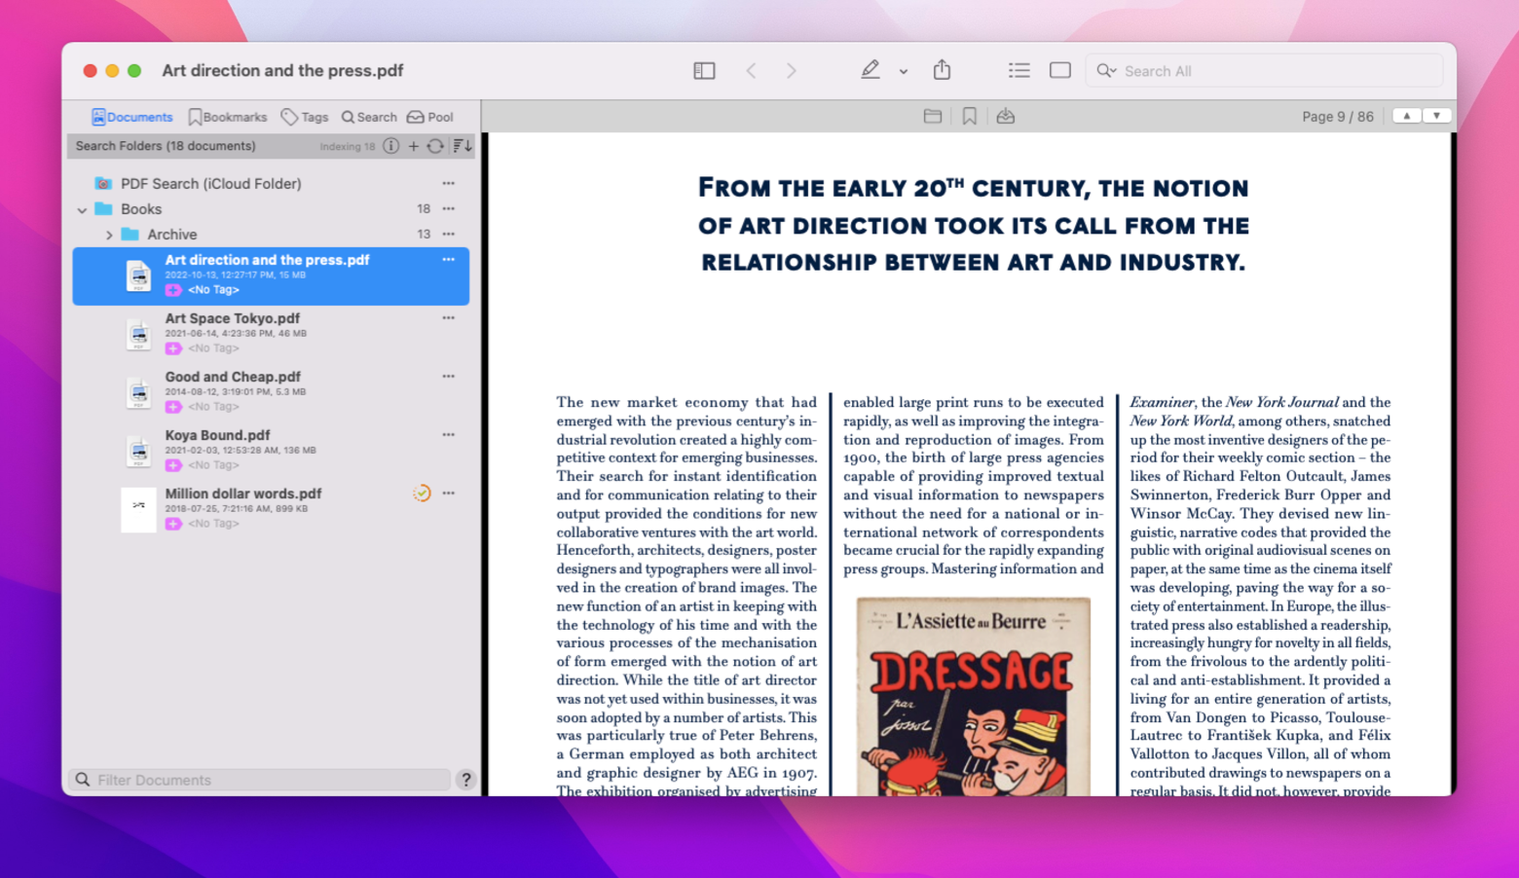
Task: Select PDF Search (iCloud Folder)
Action: click(x=210, y=183)
